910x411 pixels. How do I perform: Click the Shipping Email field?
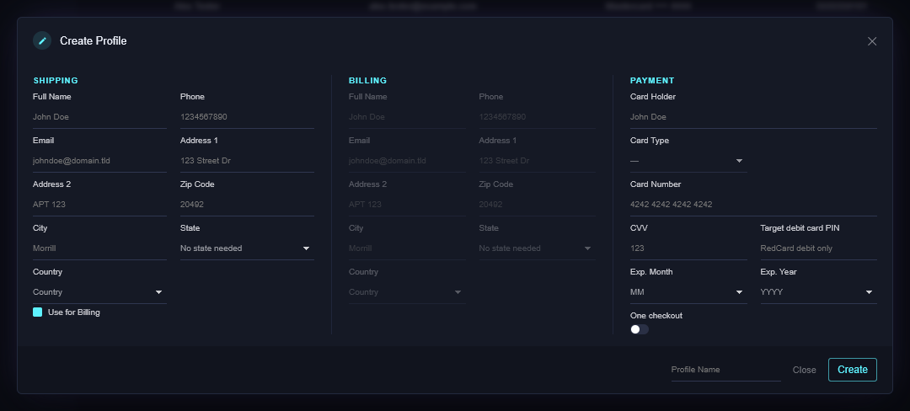[99, 161]
